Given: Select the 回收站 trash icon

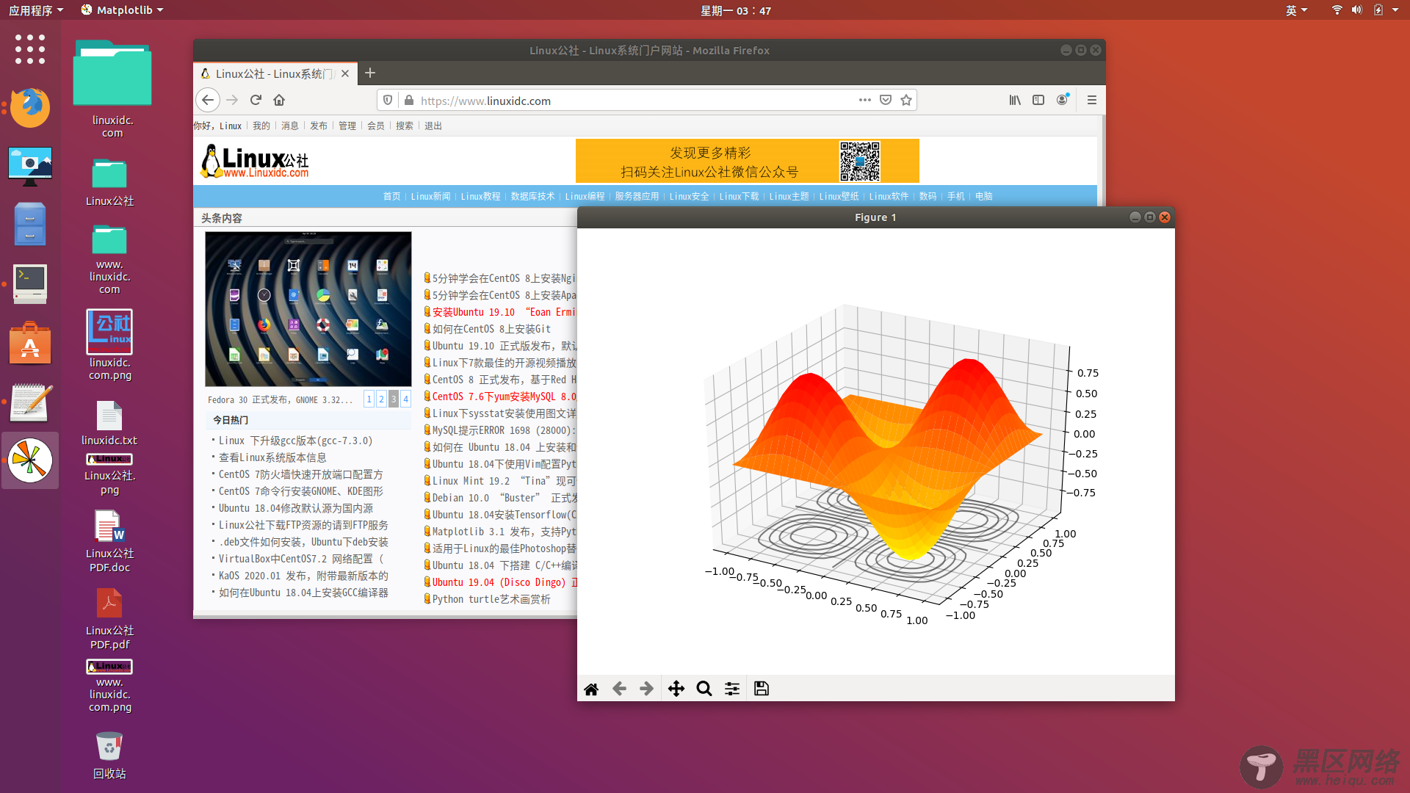Looking at the screenshot, I should tap(109, 755).
